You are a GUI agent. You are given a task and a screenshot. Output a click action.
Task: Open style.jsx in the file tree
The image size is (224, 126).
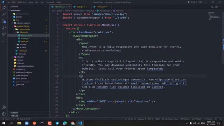(24, 42)
